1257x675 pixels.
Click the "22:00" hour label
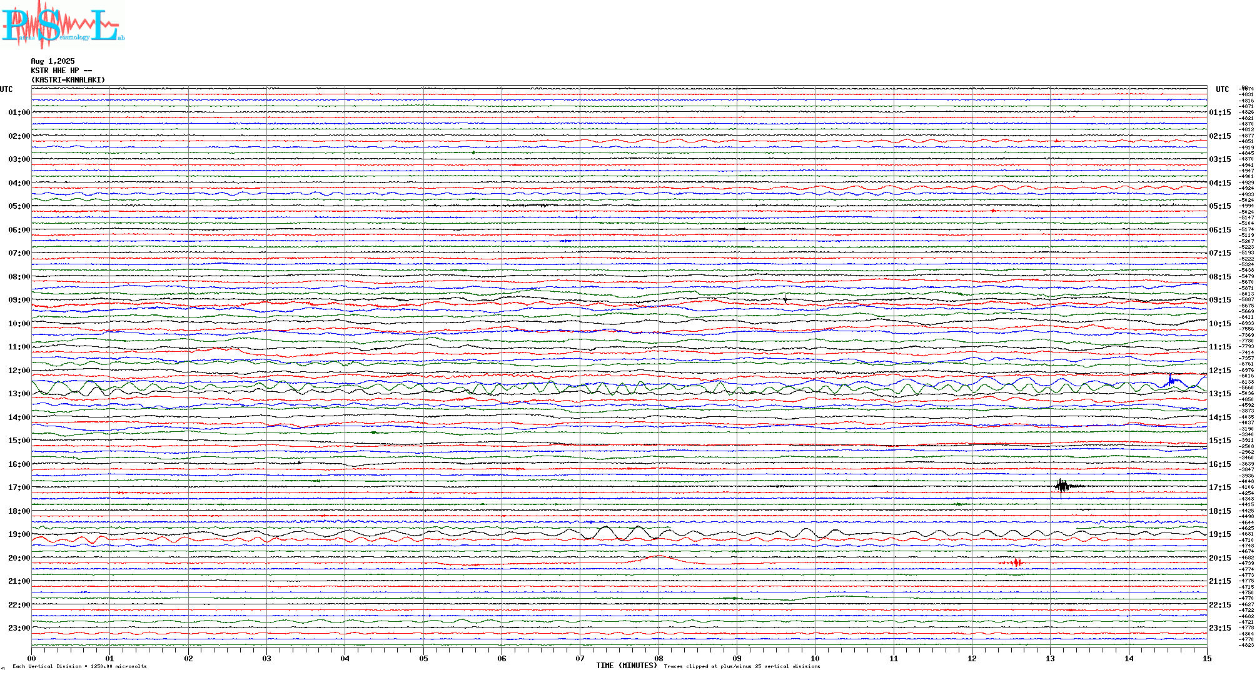coord(19,605)
